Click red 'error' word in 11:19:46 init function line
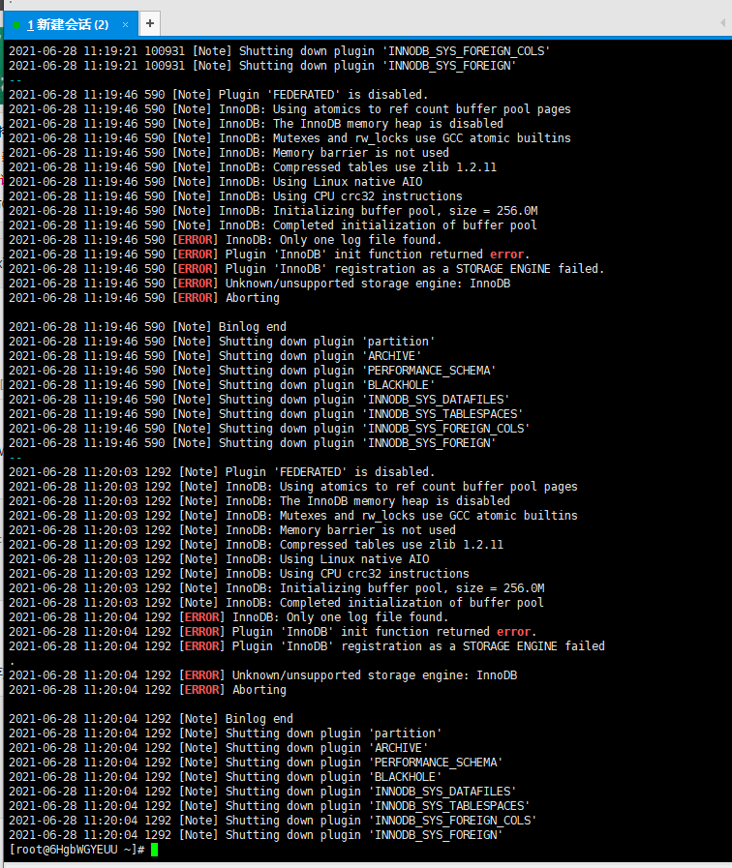 (506, 254)
